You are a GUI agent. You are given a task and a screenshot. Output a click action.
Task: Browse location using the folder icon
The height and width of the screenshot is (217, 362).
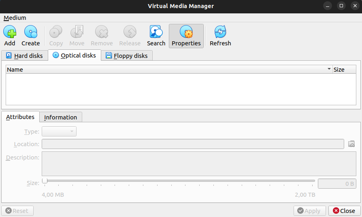351,144
